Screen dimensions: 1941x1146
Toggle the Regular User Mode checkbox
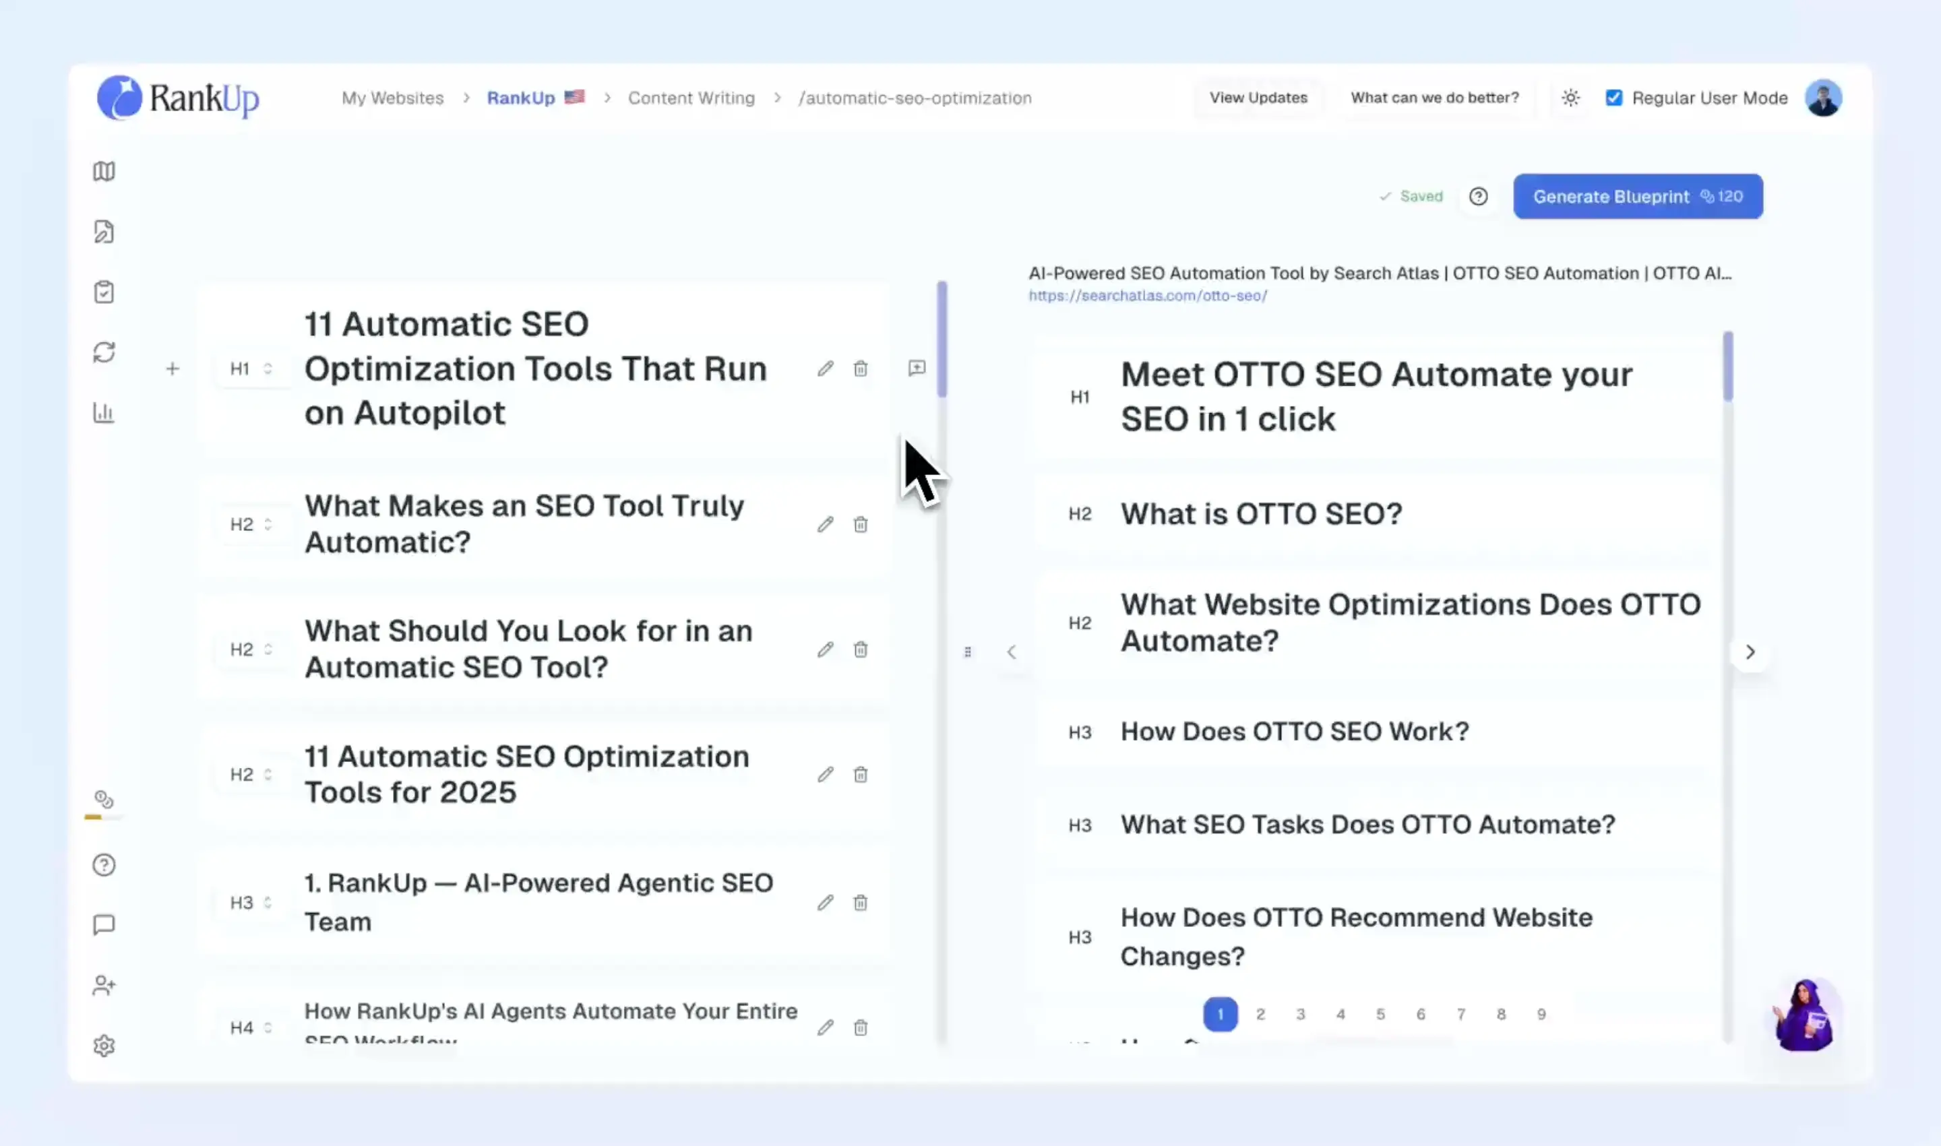[1613, 98]
